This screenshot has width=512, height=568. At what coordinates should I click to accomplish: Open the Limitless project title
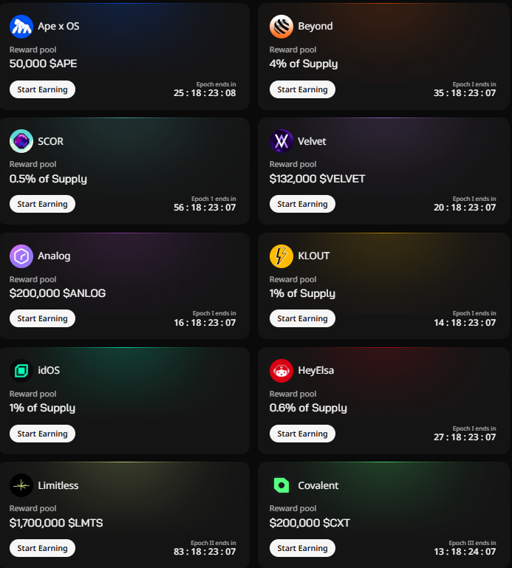coord(58,485)
